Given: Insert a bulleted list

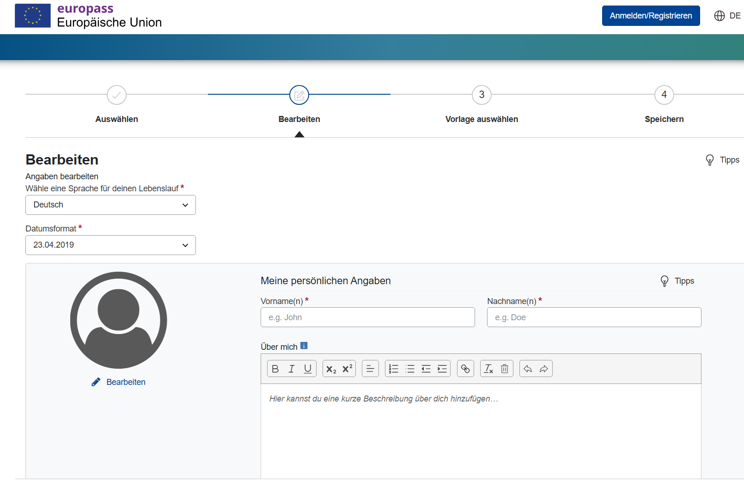Looking at the screenshot, I should click(x=410, y=369).
